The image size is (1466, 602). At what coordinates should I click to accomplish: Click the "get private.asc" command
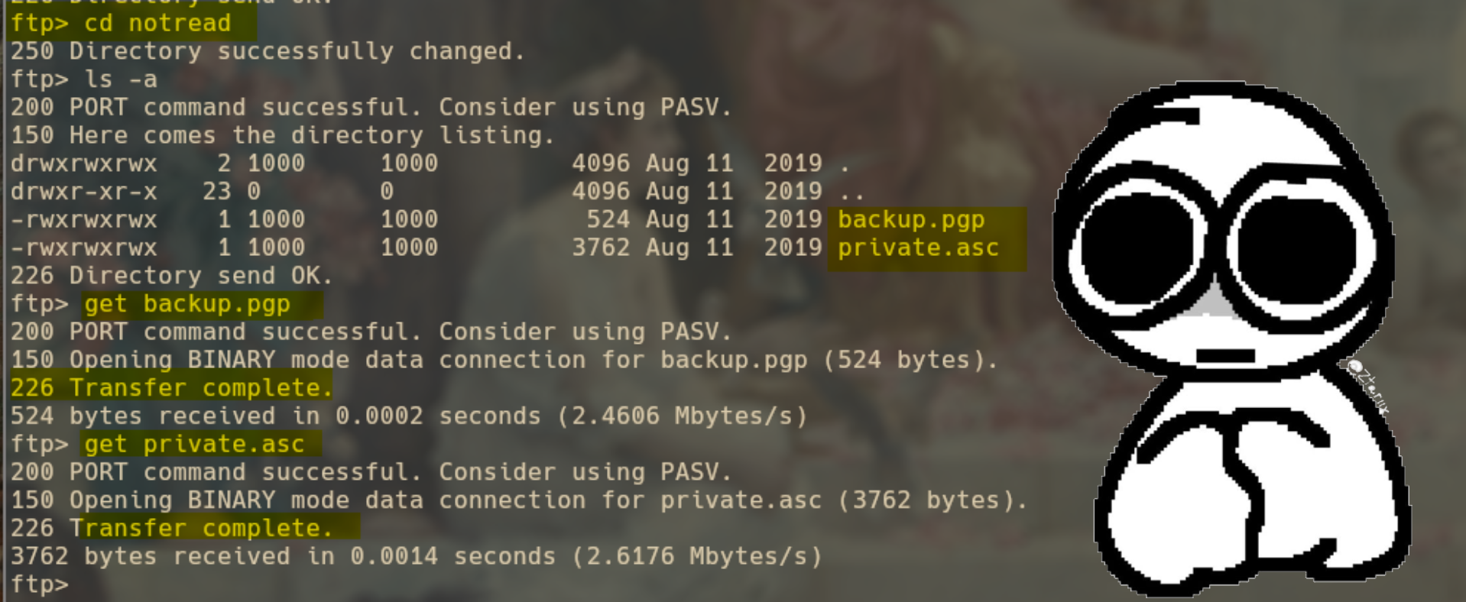coord(194,445)
